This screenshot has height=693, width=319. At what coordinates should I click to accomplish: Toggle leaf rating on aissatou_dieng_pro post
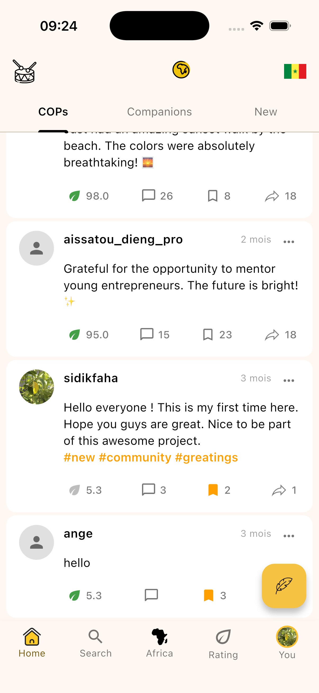coord(75,335)
